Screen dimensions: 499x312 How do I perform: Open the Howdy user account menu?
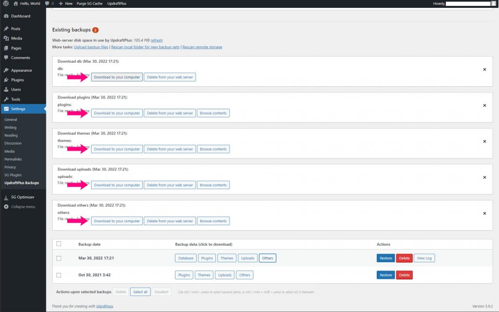coord(464,3)
